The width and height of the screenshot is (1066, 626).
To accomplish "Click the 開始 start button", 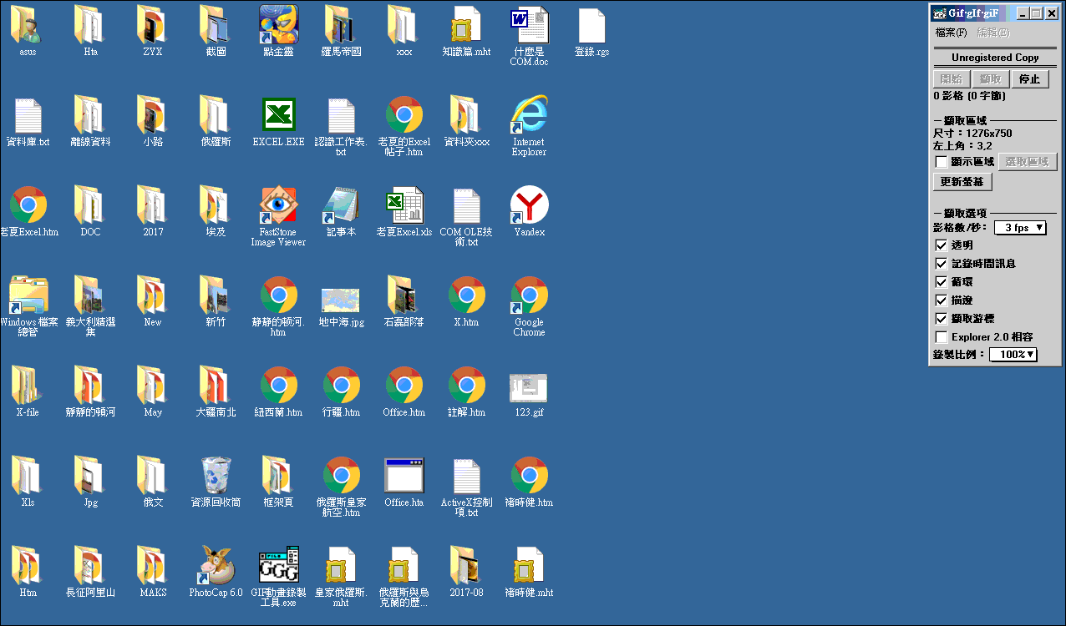I will [x=952, y=79].
